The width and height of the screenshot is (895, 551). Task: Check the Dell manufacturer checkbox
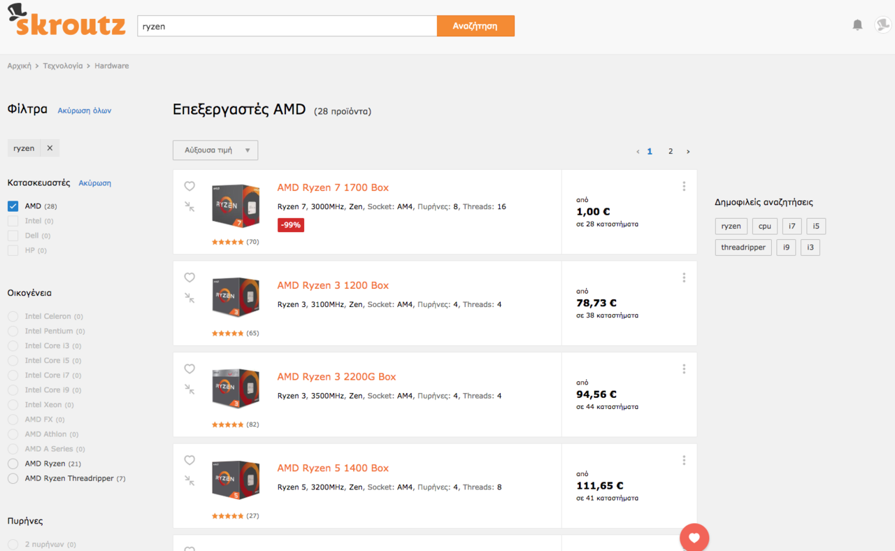13,236
